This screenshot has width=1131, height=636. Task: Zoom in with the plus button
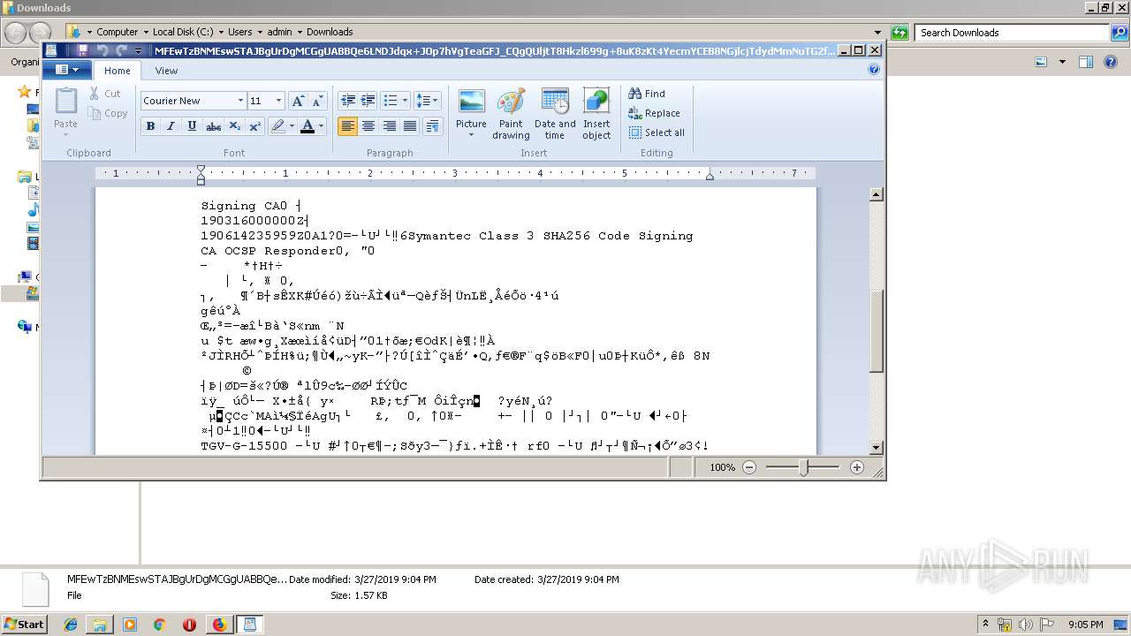tap(856, 467)
